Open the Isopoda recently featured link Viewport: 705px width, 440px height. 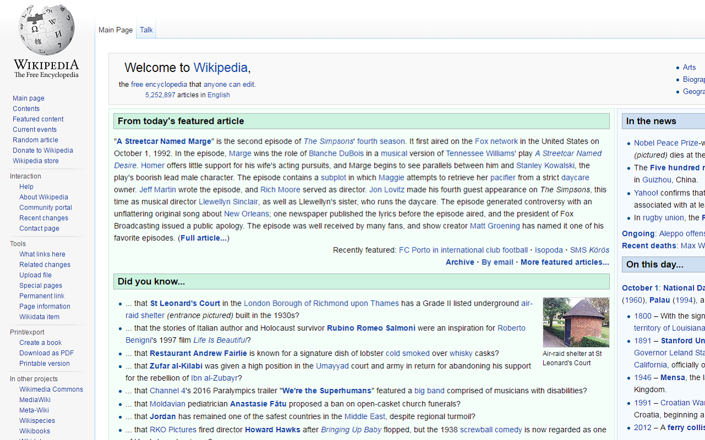549,251
